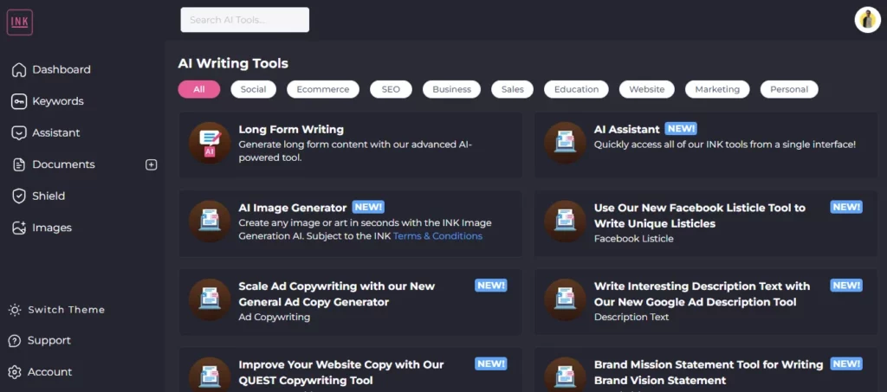Image resolution: width=887 pixels, height=392 pixels.
Task: Click the Google Ad Description tool icon
Action: point(565,300)
